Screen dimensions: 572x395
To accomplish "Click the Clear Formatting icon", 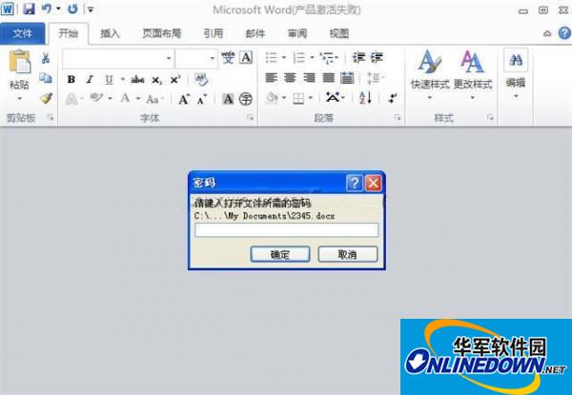I will point(201,79).
